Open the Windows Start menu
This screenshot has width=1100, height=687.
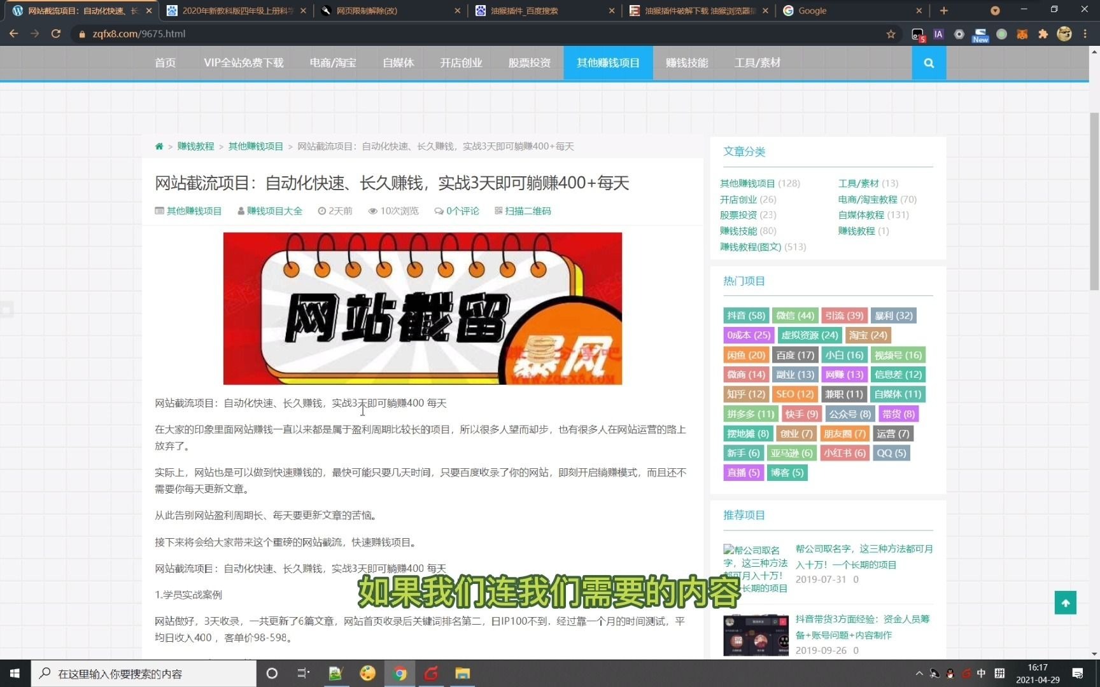pos(15,673)
